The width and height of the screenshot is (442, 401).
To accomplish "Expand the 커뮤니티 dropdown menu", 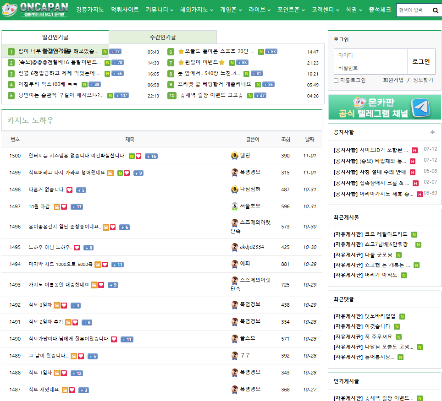I will pos(160,10).
